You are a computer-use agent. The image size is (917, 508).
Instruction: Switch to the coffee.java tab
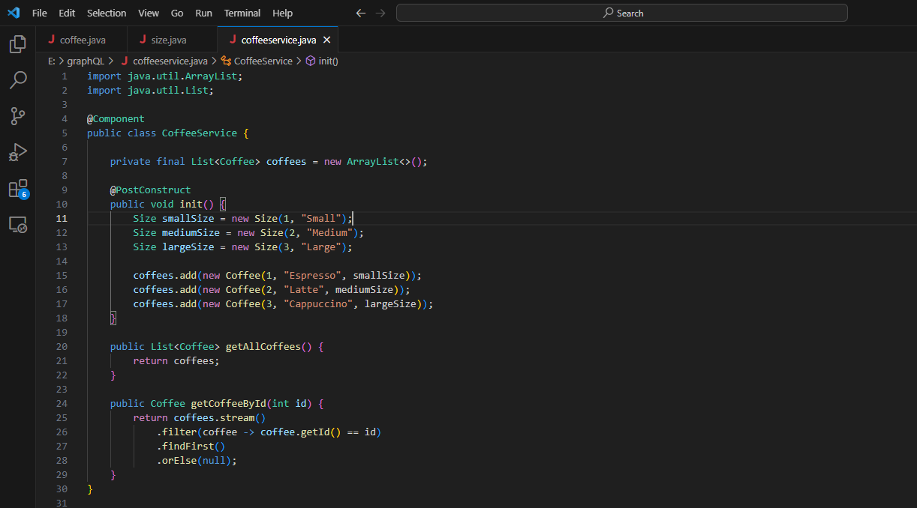point(82,40)
